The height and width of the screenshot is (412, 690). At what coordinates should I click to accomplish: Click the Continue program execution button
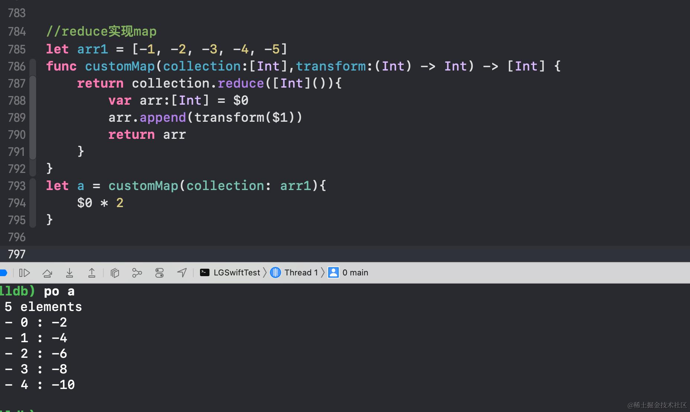[x=25, y=273]
